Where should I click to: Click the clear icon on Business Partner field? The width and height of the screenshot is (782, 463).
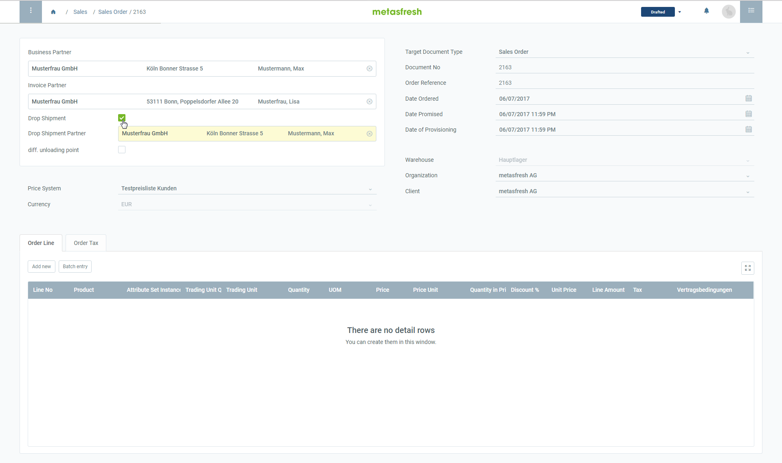370,68
